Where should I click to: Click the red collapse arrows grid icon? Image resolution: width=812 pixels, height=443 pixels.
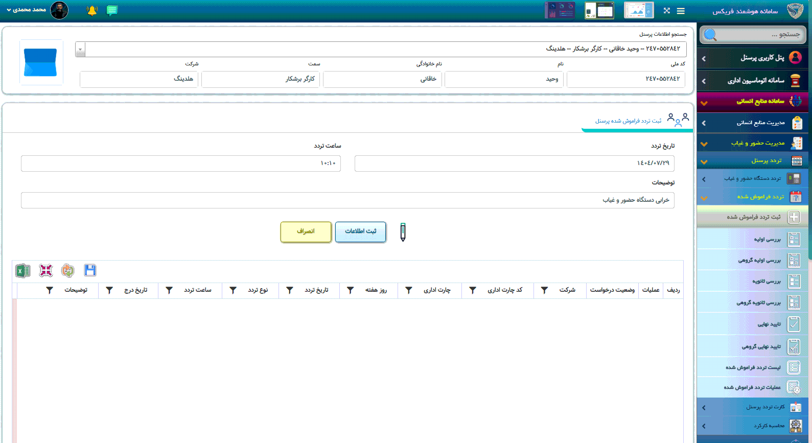46,270
